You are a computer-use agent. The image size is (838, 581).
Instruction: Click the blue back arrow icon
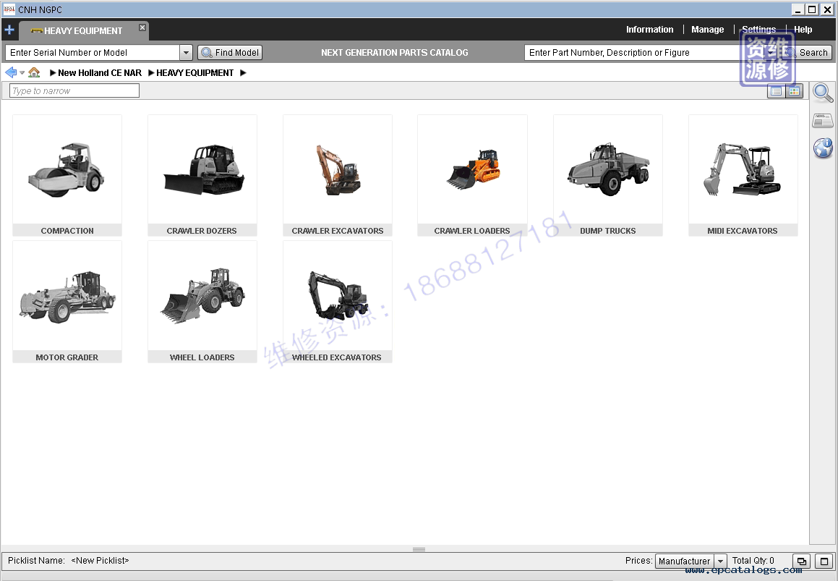click(x=11, y=72)
